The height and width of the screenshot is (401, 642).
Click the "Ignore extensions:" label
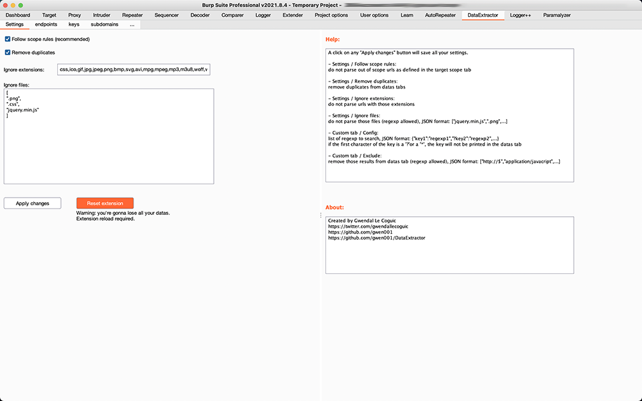pos(24,70)
